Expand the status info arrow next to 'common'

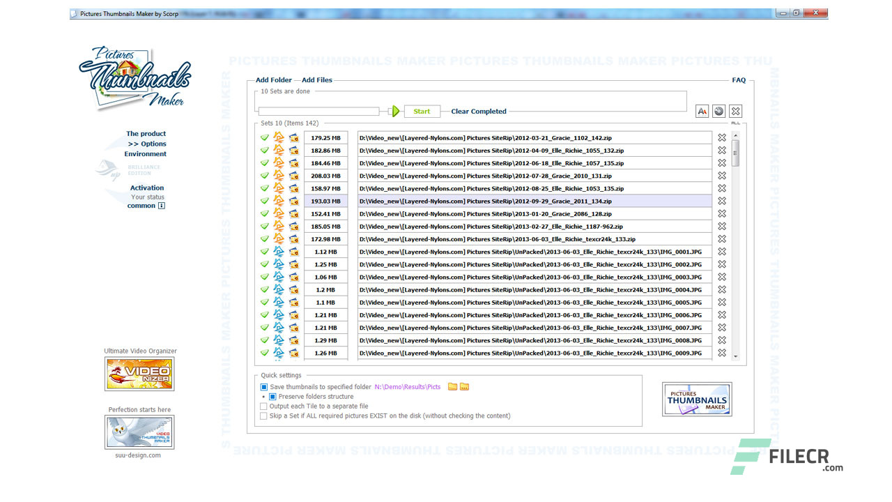(162, 206)
